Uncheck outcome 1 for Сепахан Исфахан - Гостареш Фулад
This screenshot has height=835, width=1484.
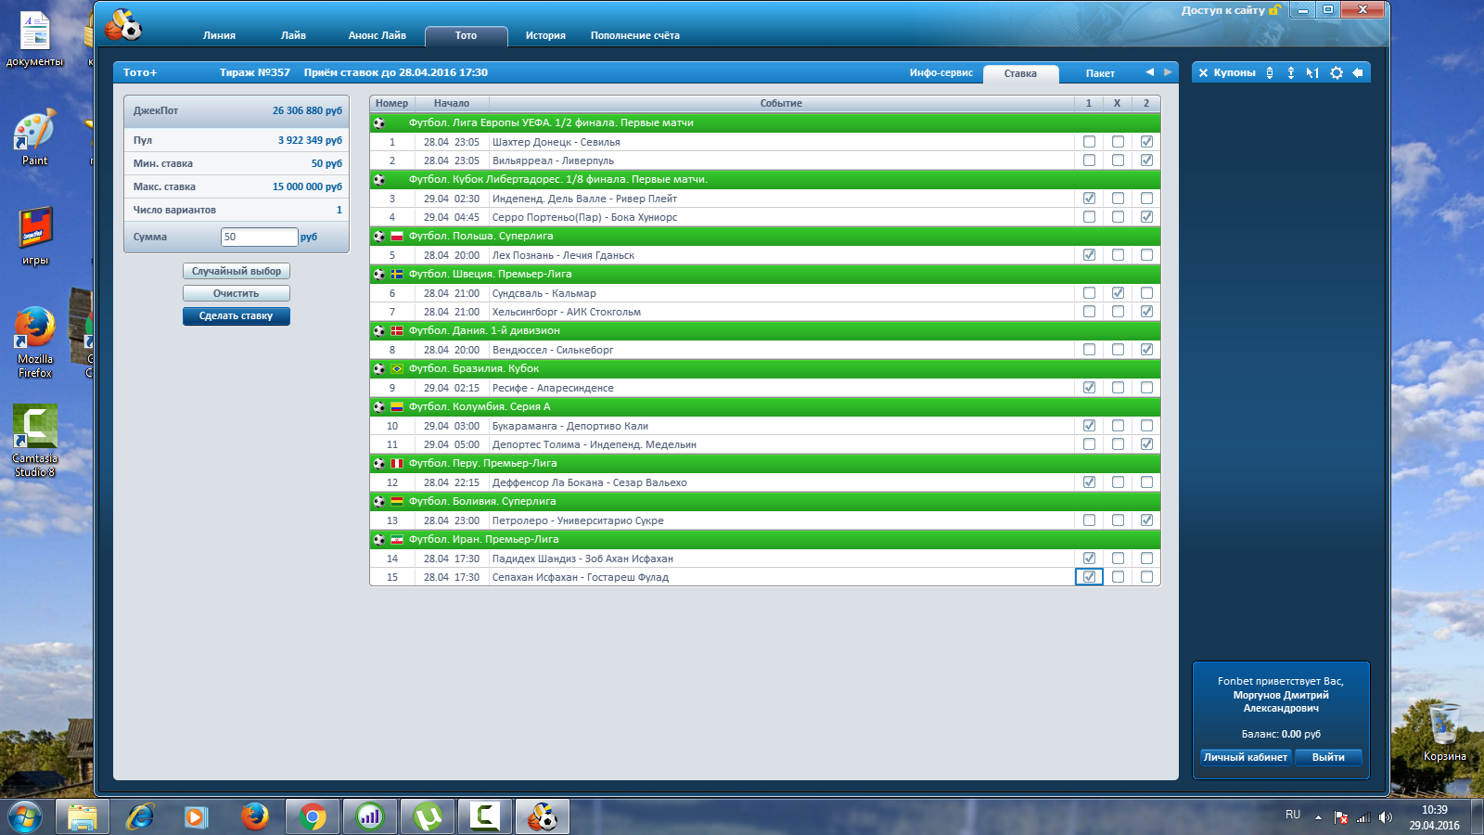tap(1089, 577)
